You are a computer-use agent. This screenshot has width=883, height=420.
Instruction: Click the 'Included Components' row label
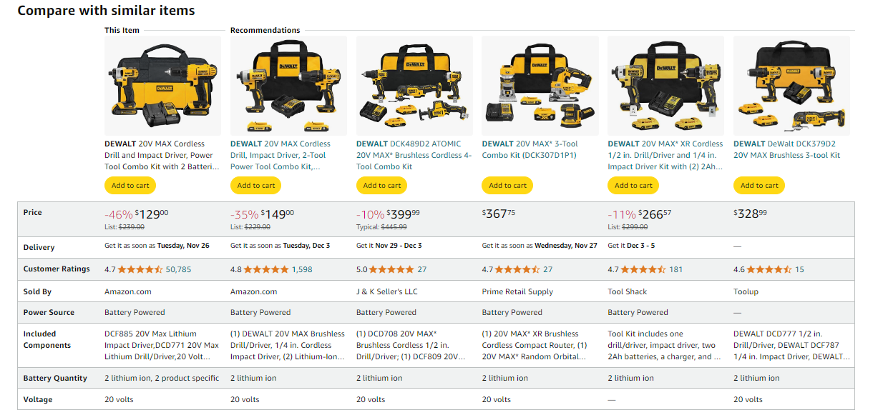pos(47,339)
